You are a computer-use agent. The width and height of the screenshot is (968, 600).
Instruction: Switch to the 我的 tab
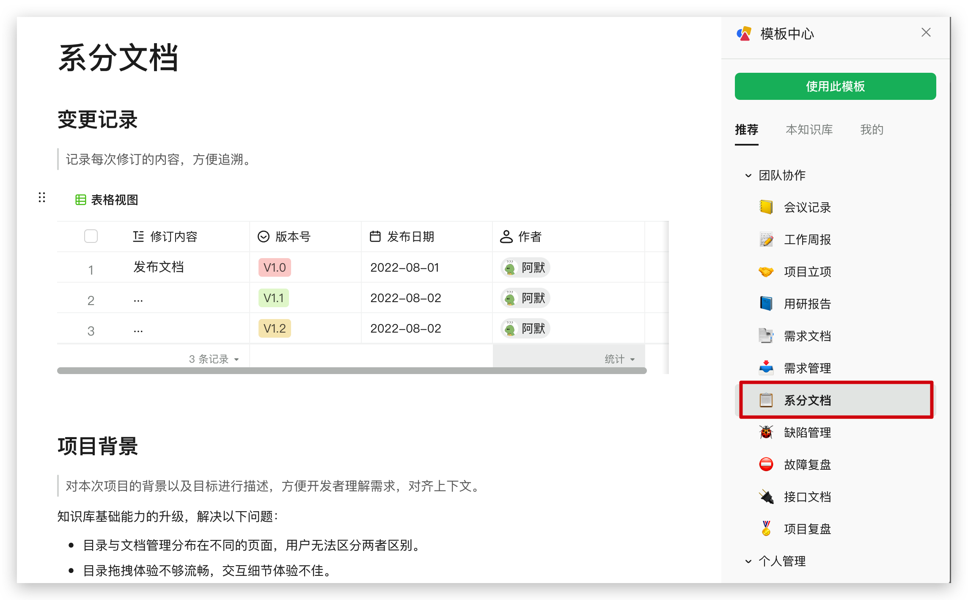(872, 129)
